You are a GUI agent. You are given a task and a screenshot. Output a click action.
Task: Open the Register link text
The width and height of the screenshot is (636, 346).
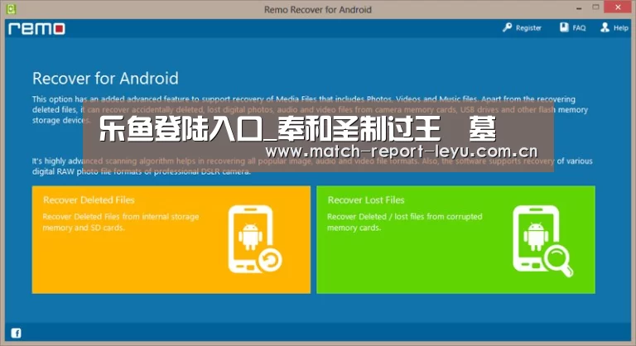[528, 28]
